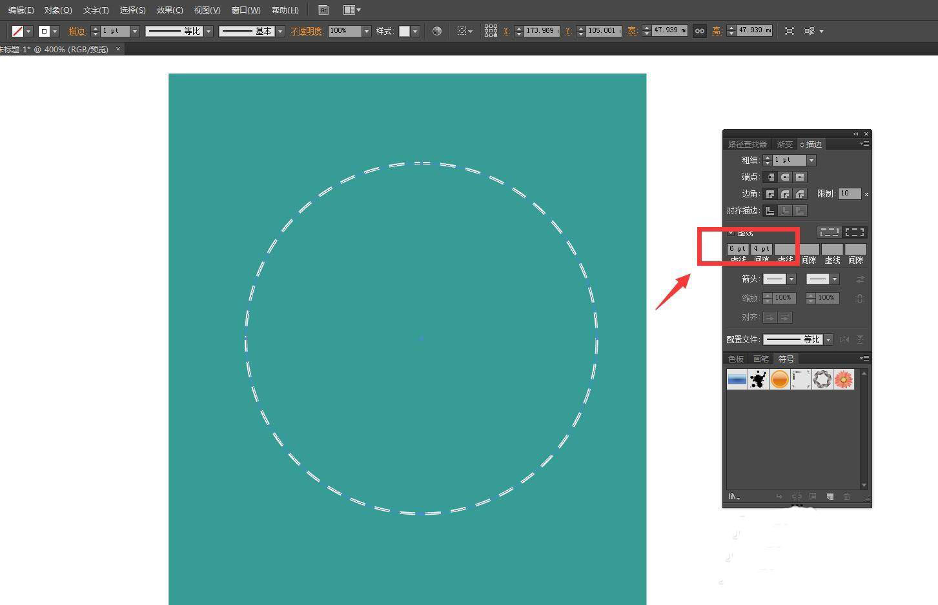This screenshot has width=938, height=605.
Task: Select the 符号 symbols tab
Action: point(786,359)
